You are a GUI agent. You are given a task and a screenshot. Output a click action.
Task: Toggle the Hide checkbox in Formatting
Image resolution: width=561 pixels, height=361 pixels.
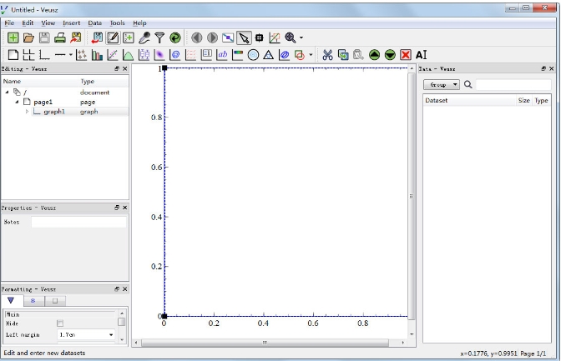[x=60, y=323]
